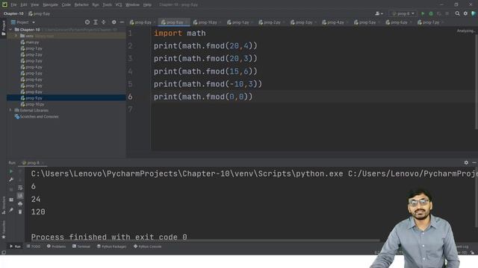Select opened file locator icon in Project panel
The height and width of the screenshot is (268, 478).
click(x=87, y=22)
